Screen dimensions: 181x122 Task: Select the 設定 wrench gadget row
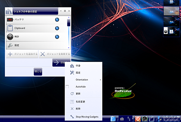pos(36,45)
